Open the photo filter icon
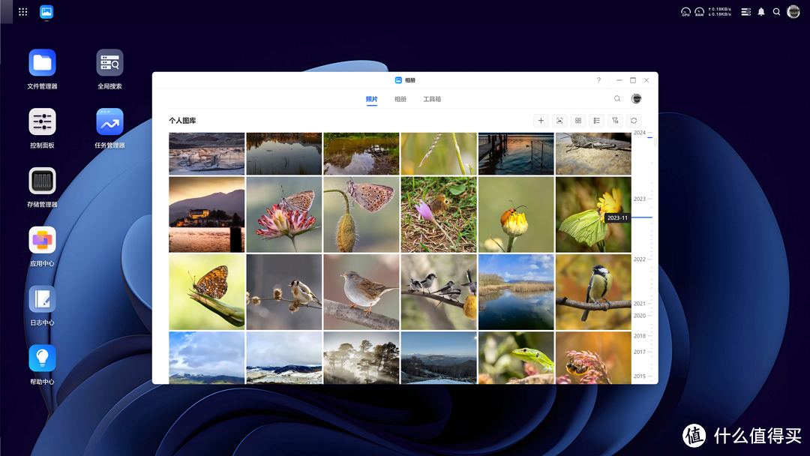 coord(615,120)
